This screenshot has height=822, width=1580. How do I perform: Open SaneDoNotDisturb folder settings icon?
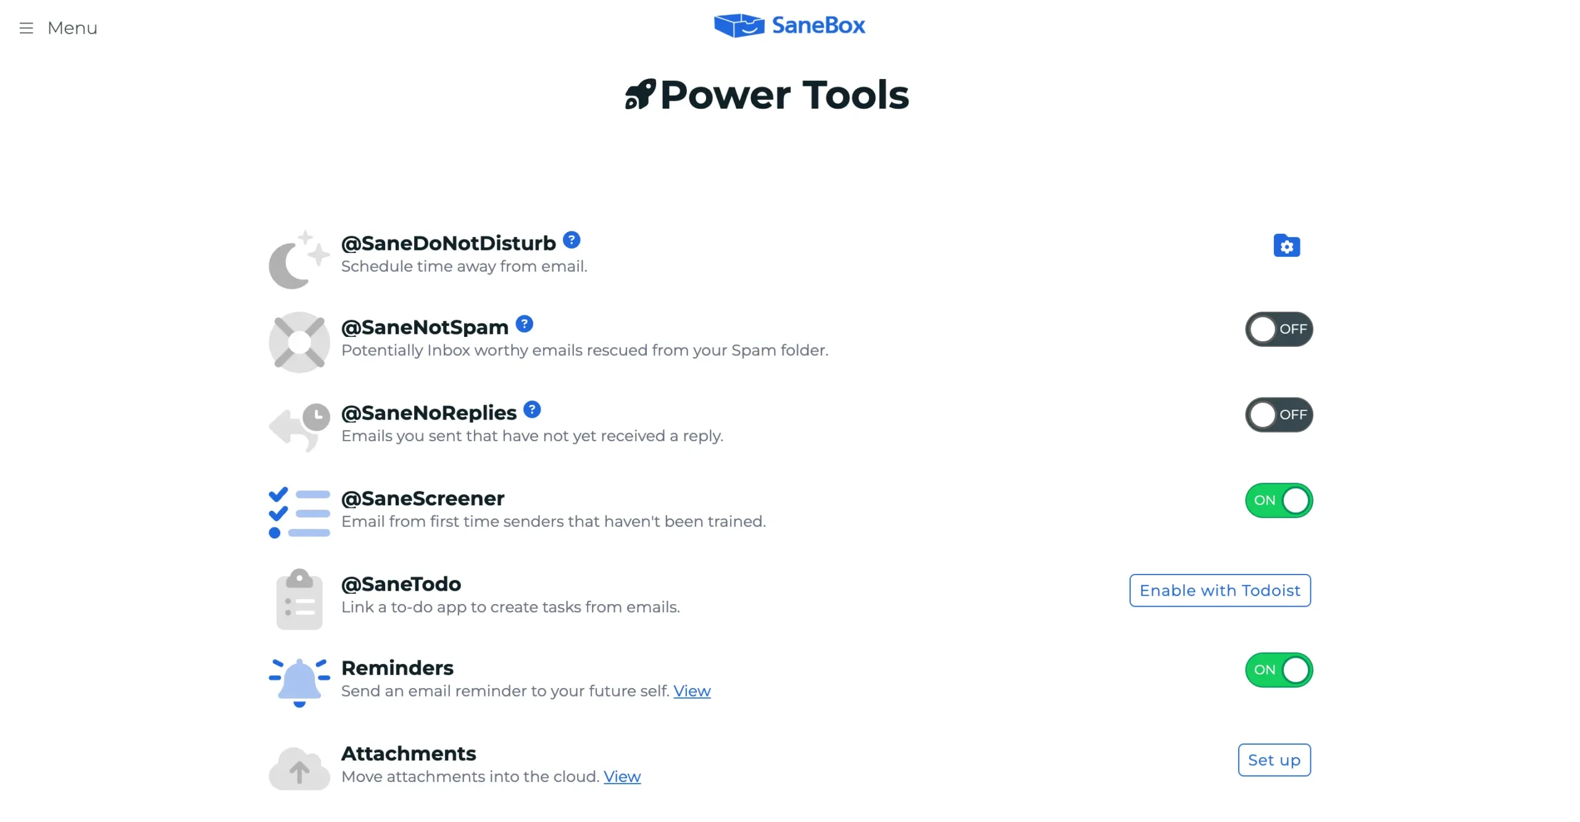(1286, 246)
